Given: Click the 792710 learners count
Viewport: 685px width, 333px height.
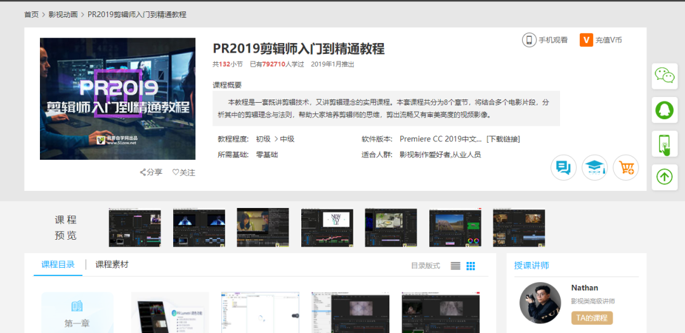Looking at the screenshot, I should click(273, 64).
